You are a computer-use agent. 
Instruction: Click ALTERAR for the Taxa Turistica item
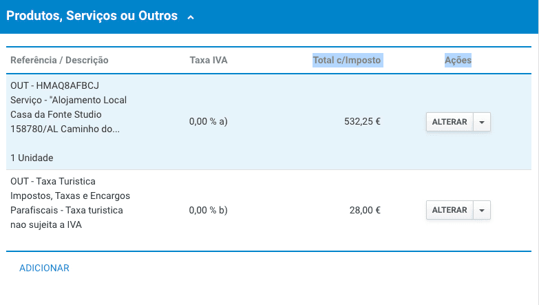click(450, 210)
